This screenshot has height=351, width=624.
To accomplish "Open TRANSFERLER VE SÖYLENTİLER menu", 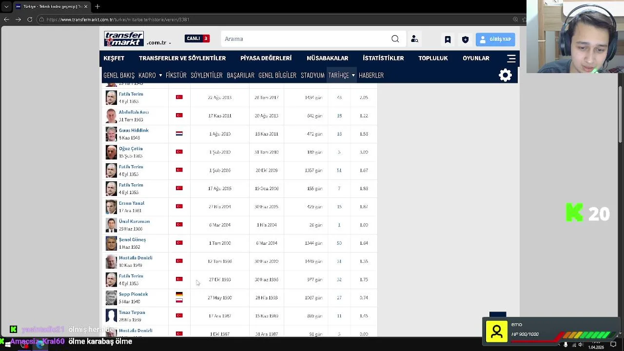I will 182,58.
